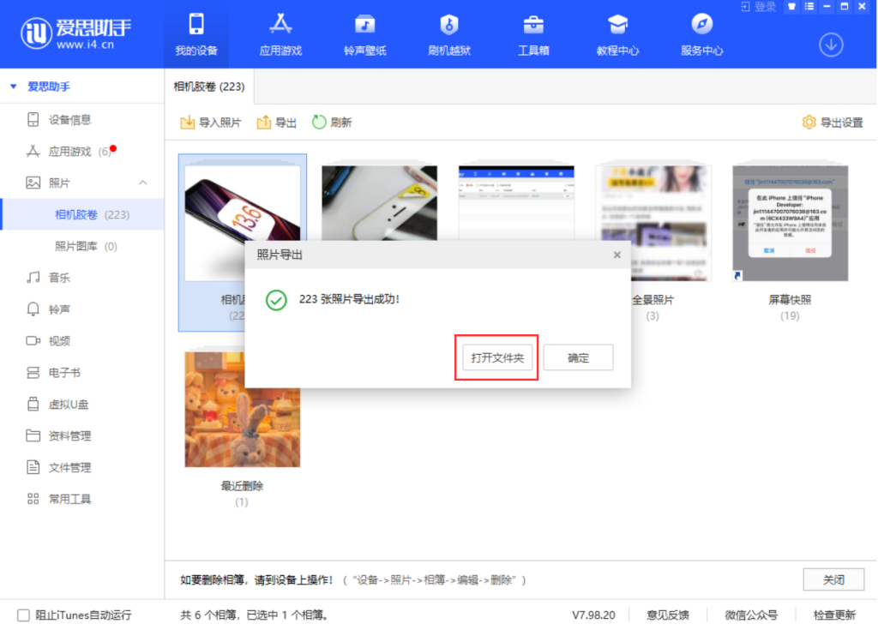Open the 工具箱 toolbox icon

point(533,24)
